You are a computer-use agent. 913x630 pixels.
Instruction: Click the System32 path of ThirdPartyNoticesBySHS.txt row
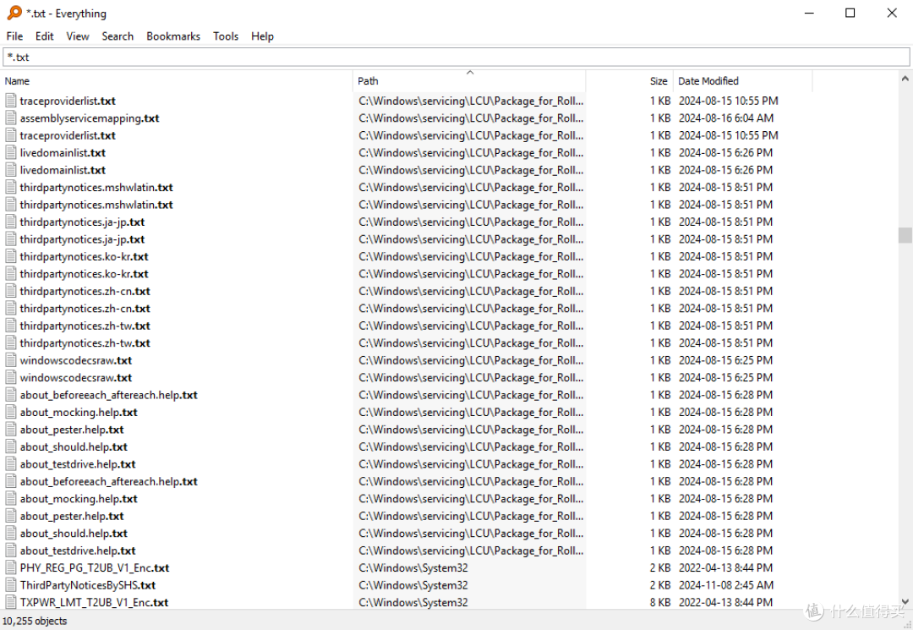point(413,585)
